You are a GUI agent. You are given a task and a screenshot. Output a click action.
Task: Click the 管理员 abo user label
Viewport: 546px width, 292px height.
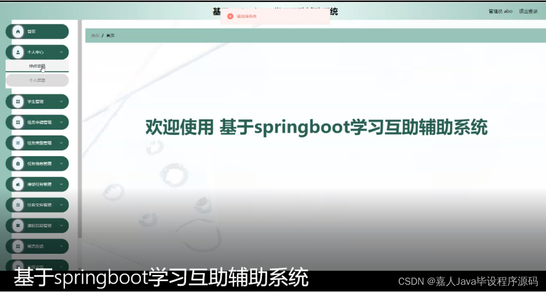click(501, 11)
